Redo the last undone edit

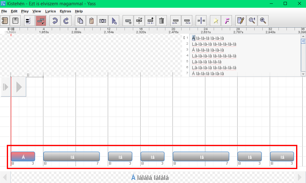pos(66,20)
